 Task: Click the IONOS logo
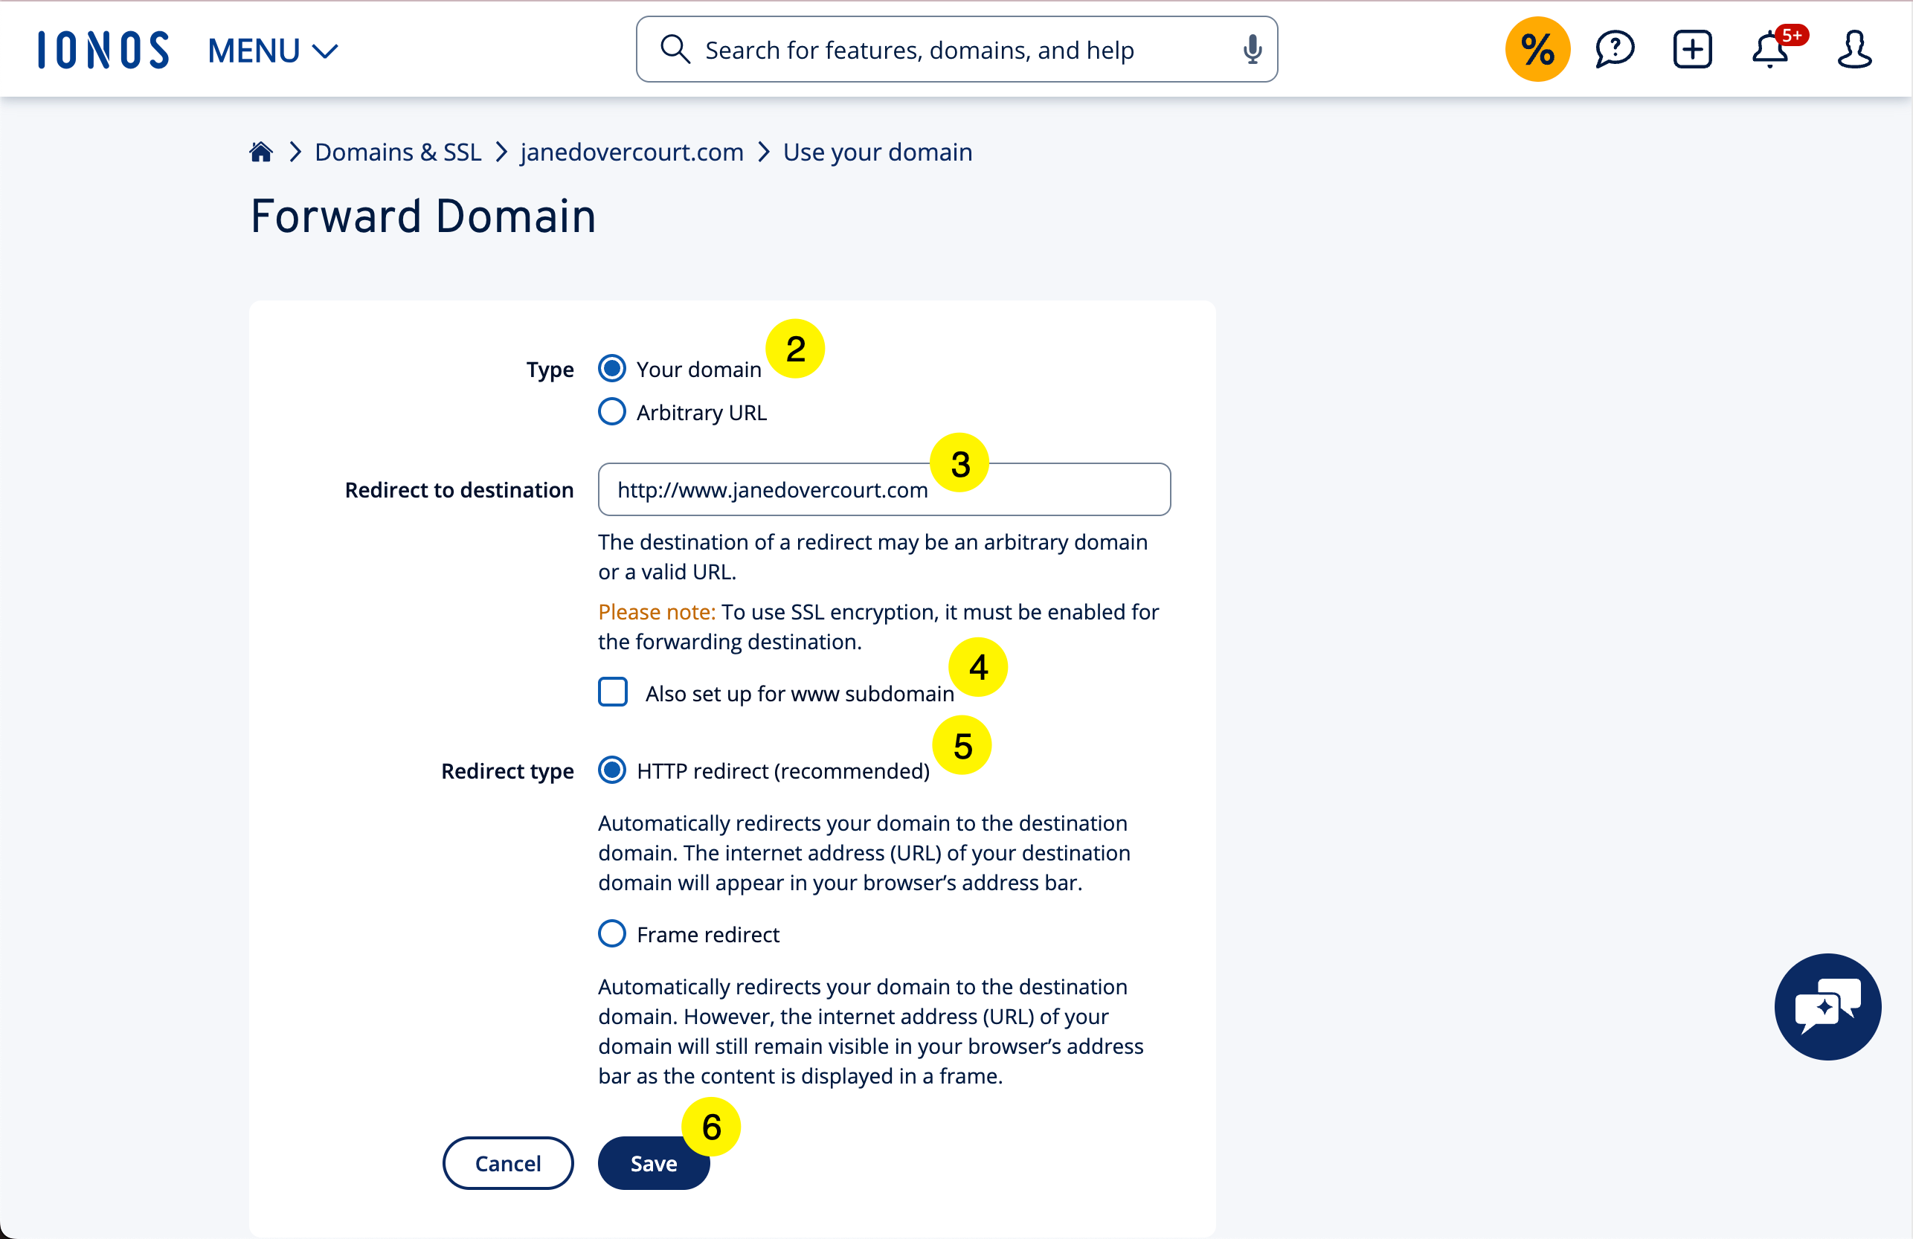pyautogui.click(x=103, y=50)
